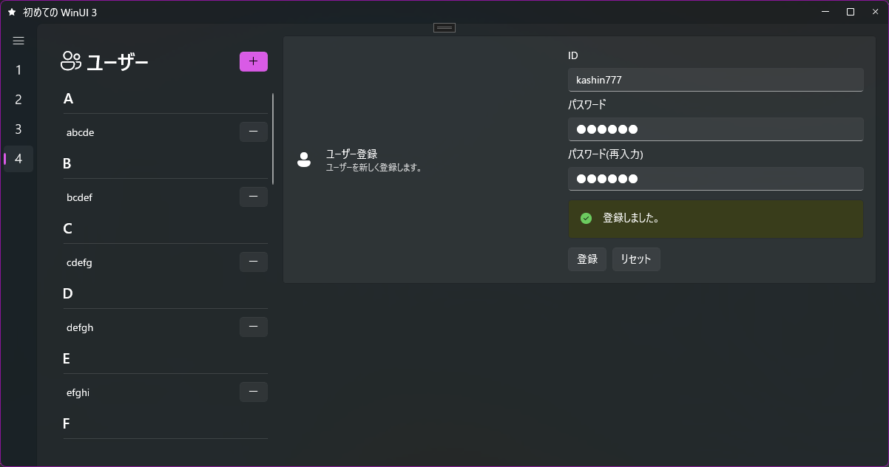The height and width of the screenshot is (467, 889).
Task: Click the ユーザーを新しく登録します。 description text
Action: point(374,168)
